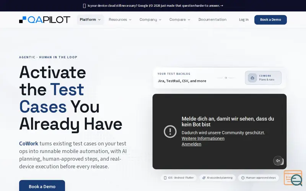This screenshot has height=191, width=306.
Task: Click the checkmark icon in Human-approved chip
Action: coord(243,178)
